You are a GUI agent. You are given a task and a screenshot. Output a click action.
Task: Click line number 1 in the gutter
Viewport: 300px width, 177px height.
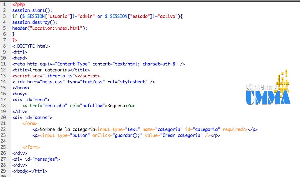coord(4,4)
